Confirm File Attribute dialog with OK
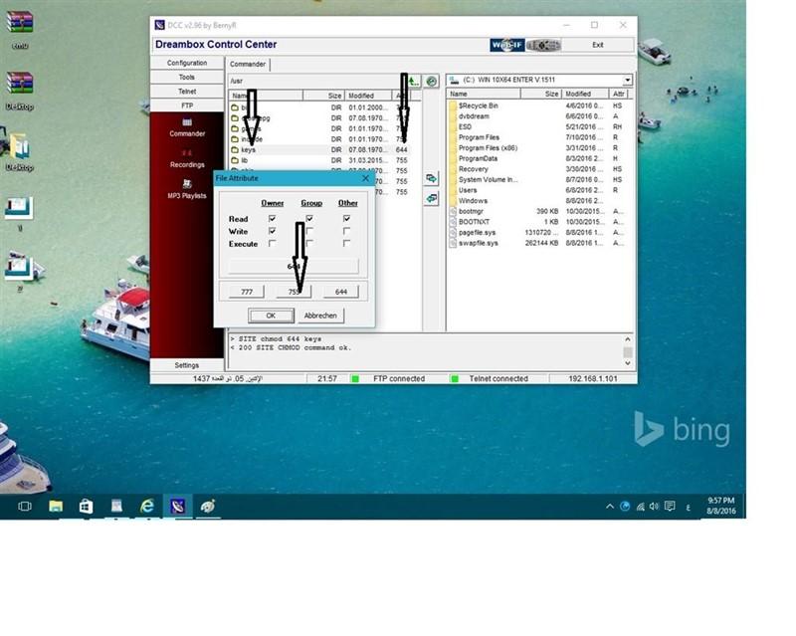796x636 pixels. pyautogui.click(x=271, y=316)
